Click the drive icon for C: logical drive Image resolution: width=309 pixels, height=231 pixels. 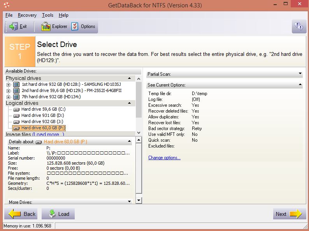(16, 109)
